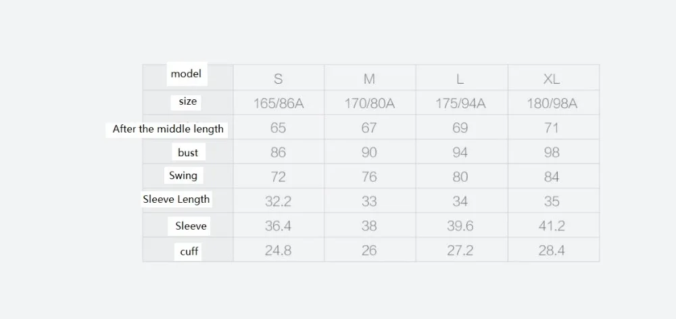Click the 28.4 cuff value for XL
Screen dimensions: 676x319
pyautogui.click(x=552, y=251)
